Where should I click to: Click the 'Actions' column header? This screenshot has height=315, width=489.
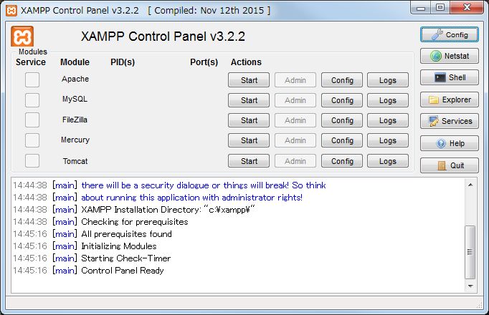tap(246, 62)
